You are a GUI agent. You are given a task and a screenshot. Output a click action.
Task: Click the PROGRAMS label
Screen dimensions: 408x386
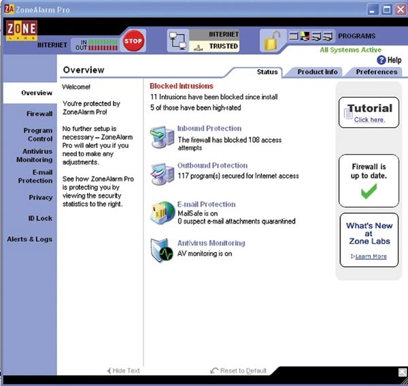tap(357, 36)
